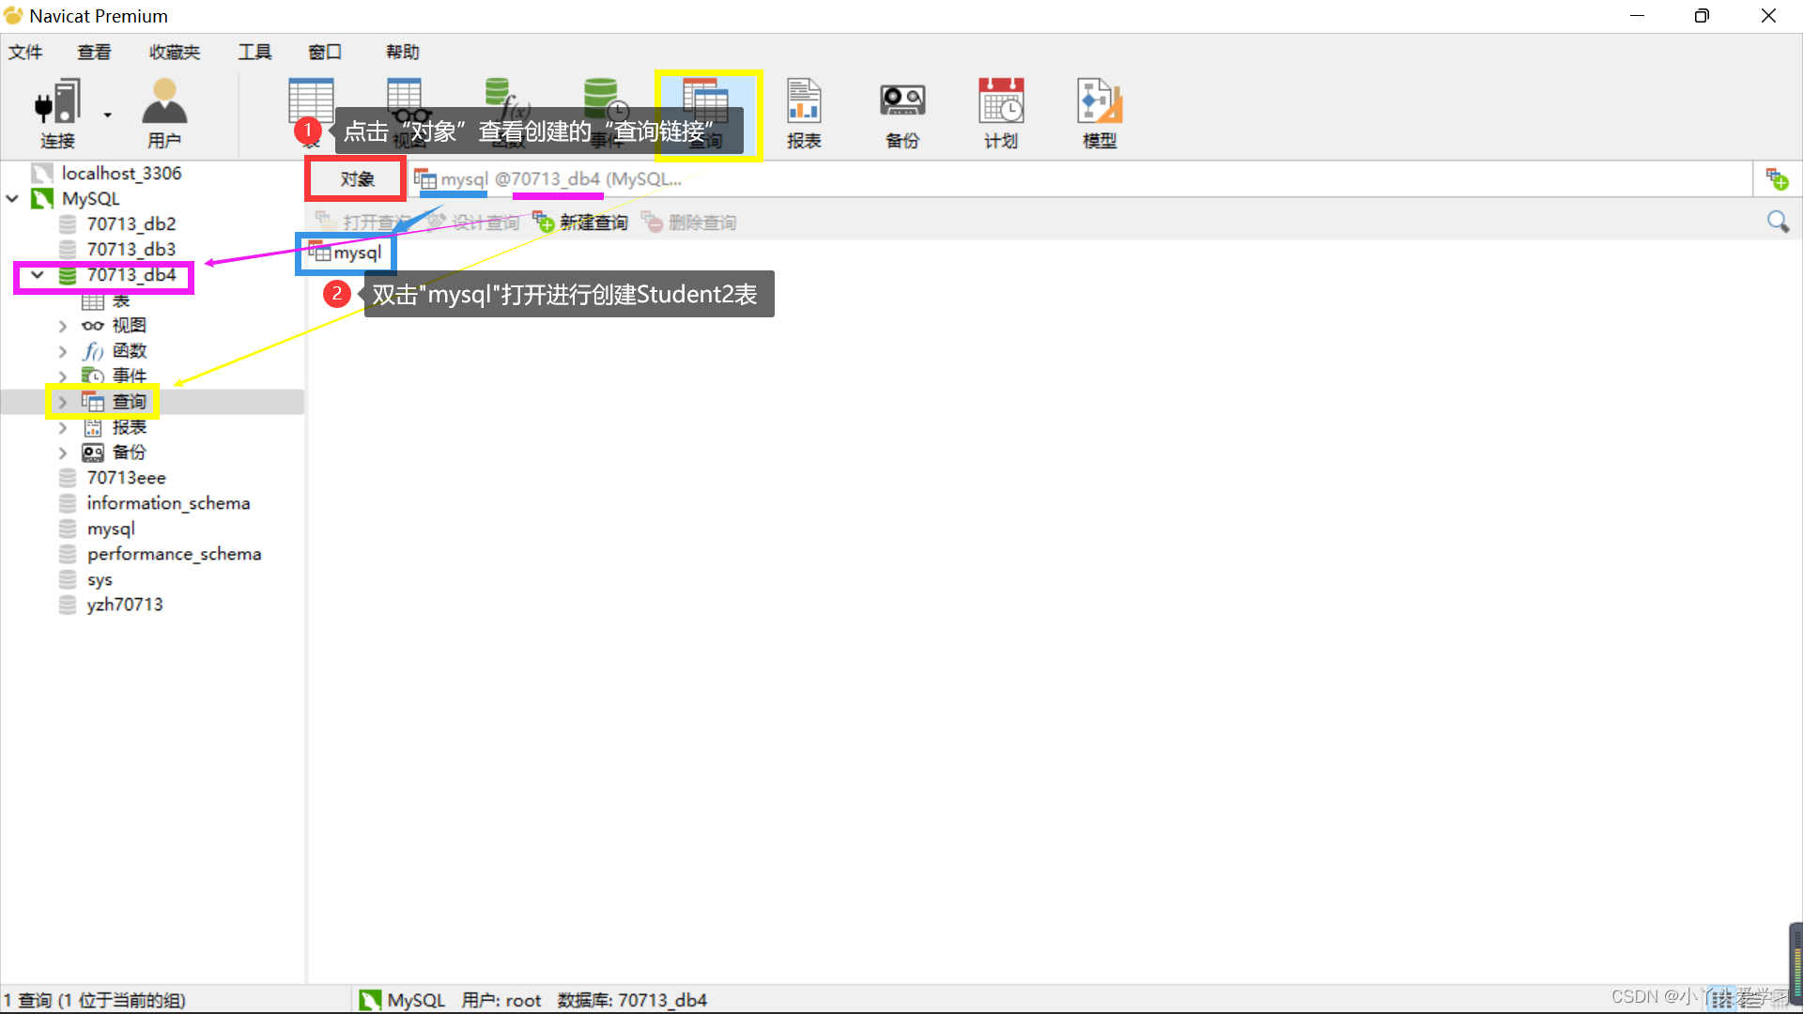
Task: Click Design Query (设计查询) button
Action: (473, 223)
